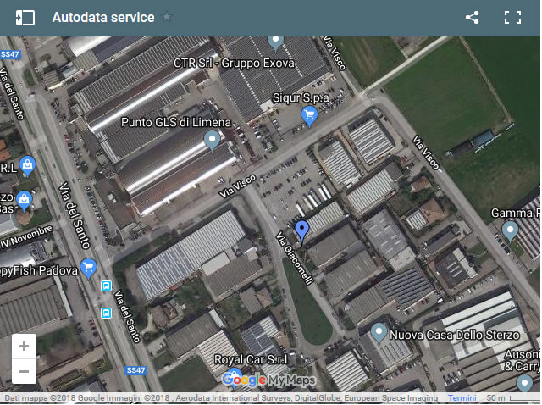Open the Termini terms link

coord(462,398)
